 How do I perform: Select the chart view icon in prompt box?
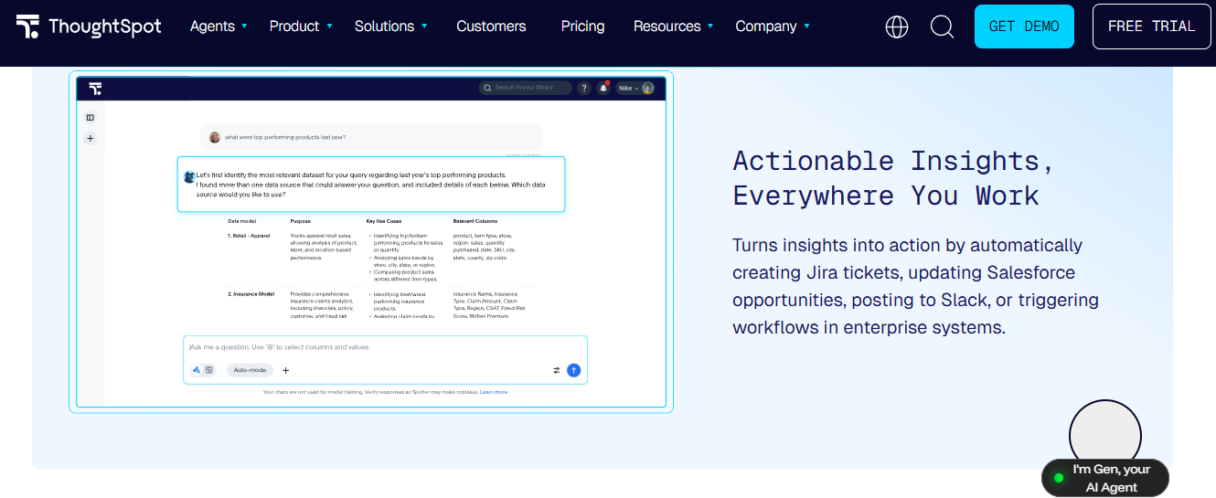196,370
